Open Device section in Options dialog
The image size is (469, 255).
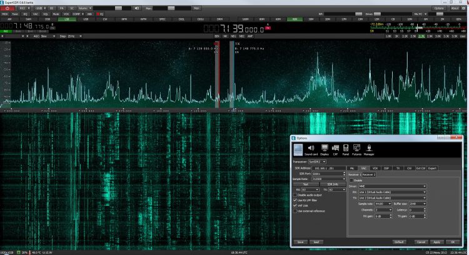point(298,150)
